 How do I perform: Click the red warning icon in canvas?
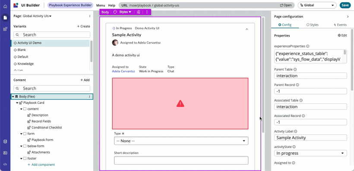(180, 103)
